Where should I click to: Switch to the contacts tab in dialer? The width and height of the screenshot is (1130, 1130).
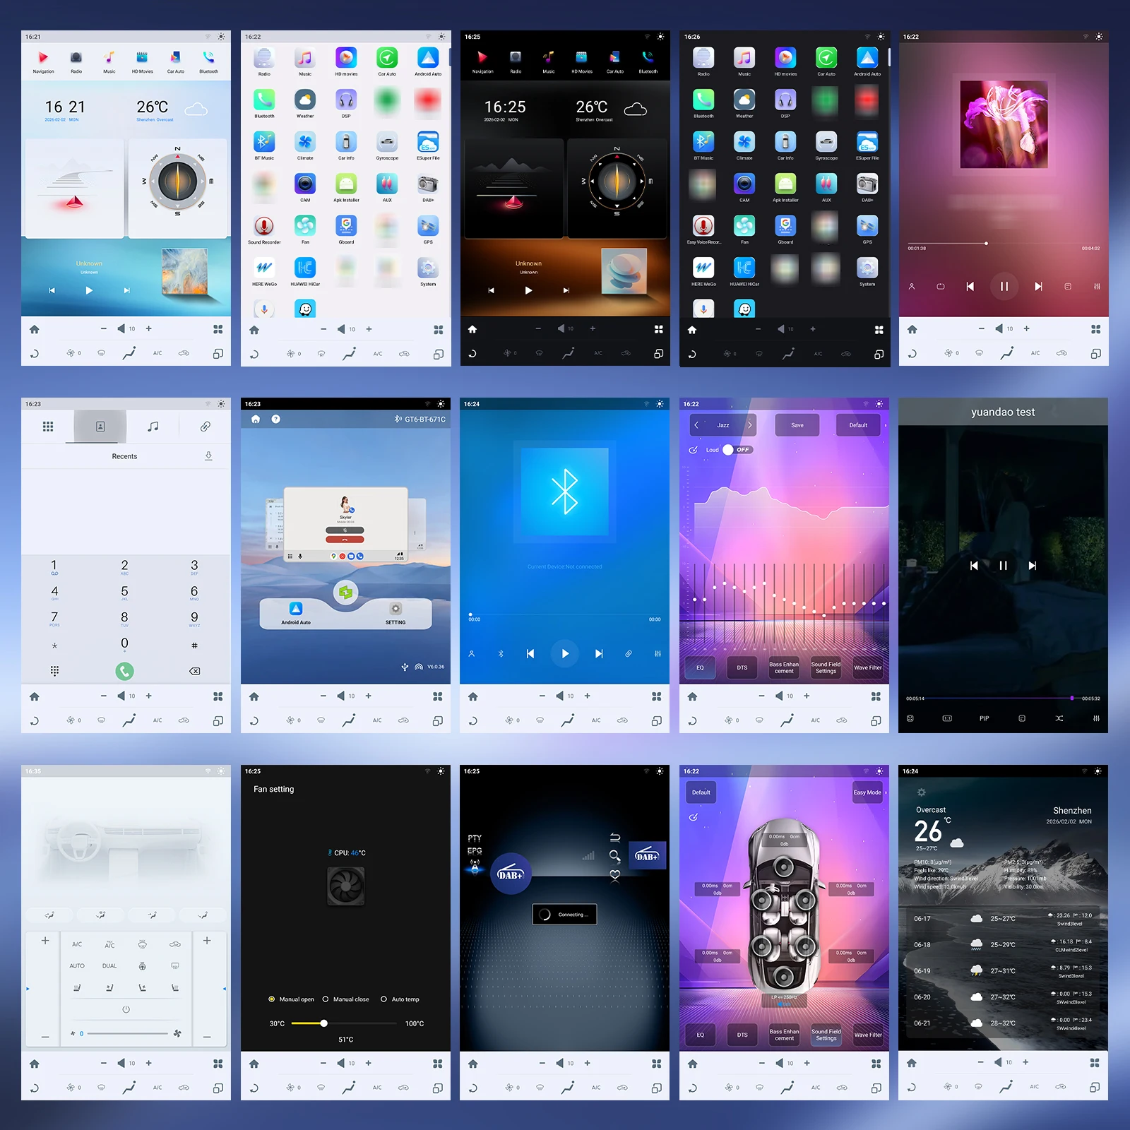(100, 427)
